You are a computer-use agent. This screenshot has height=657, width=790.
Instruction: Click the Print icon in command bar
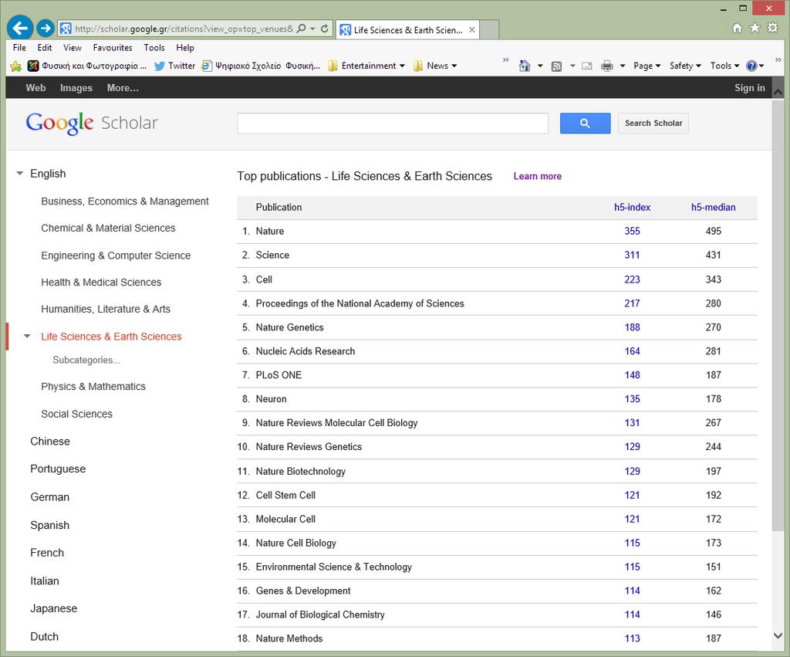tap(607, 66)
